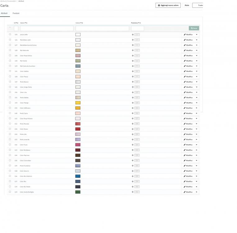
Task: Select the Color Rosso red swatch
Action: [78, 129]
